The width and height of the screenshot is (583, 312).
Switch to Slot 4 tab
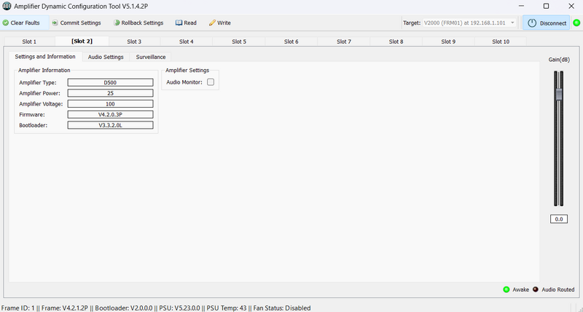pos(187,41)
